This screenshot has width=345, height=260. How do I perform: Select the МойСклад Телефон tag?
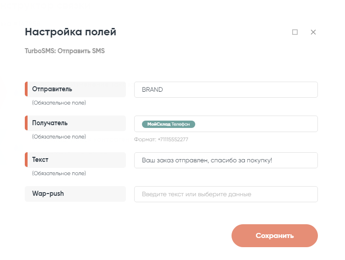click(x=169, y=124)
